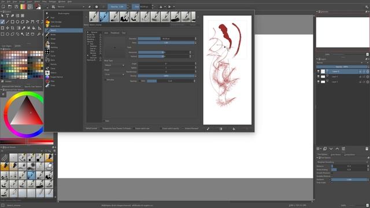Hide Layer 3 with eye icon
Viewport: 370px width, 208px height.
(x=319, y=71)
